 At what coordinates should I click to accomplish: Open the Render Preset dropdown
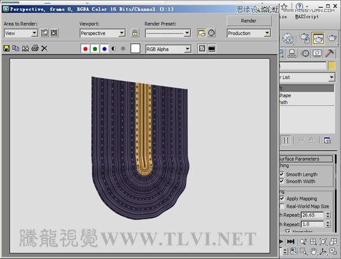coord(168,33)
